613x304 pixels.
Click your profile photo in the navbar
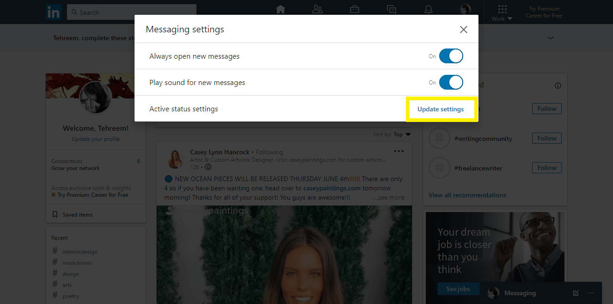465,9
